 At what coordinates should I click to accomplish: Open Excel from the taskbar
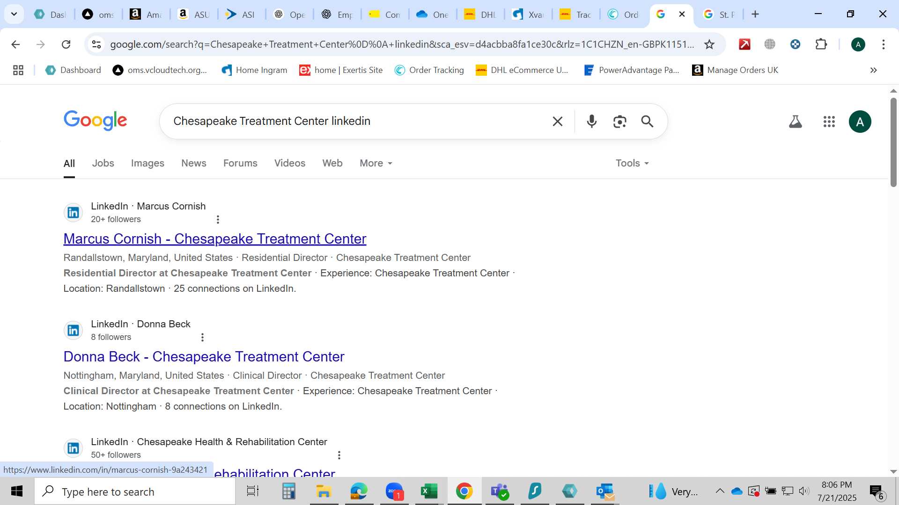point(429,491)
